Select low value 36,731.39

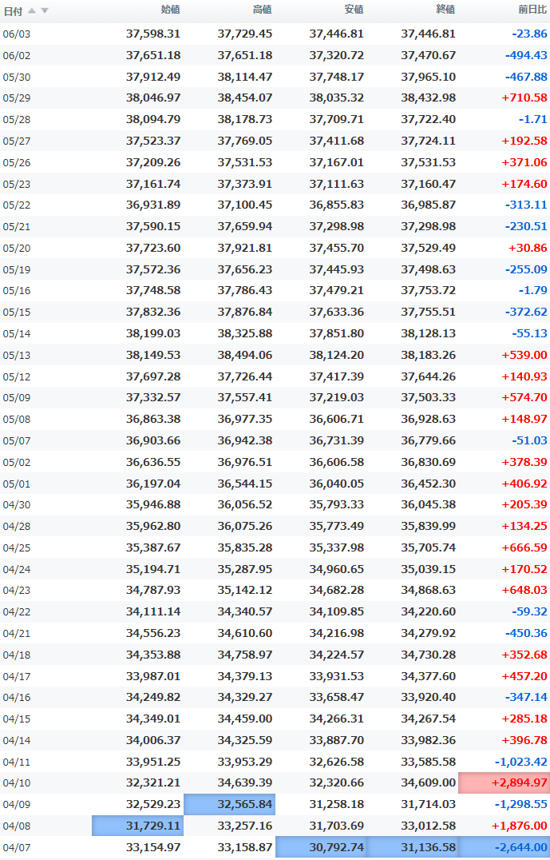pos(336,440)
